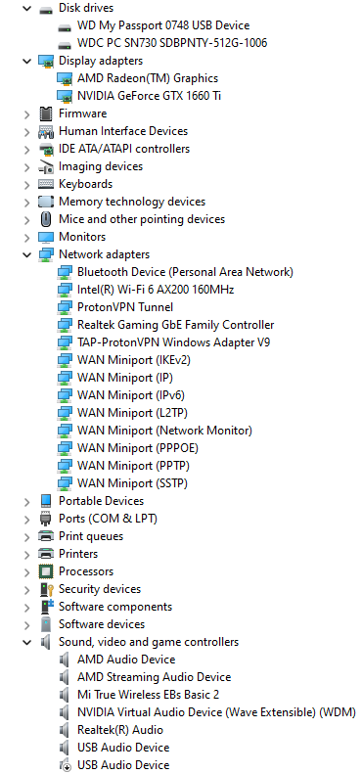Viewport: 362px width, 774px height.
Task: Click the disabled USB Audio Device icon
Action: [65, 765]
